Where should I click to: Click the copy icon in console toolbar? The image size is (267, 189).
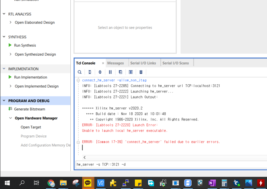120,72
